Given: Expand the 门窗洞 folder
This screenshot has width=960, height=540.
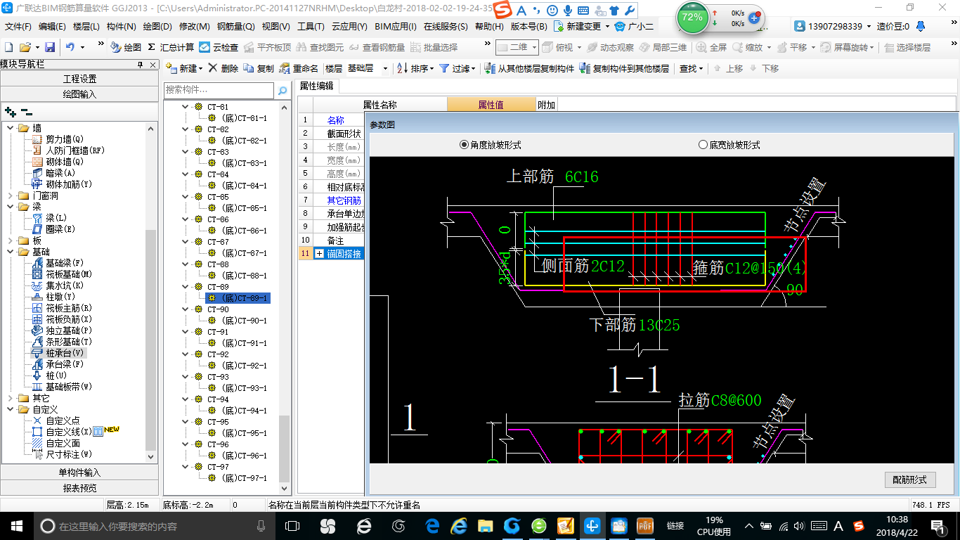Looking at the screenshot, I should (x=10, y=195).
